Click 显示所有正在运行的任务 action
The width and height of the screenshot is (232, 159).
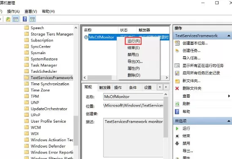click(x=203, y=66)
